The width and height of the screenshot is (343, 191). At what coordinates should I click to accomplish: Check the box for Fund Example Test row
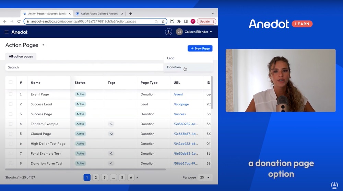coord(11,153)
